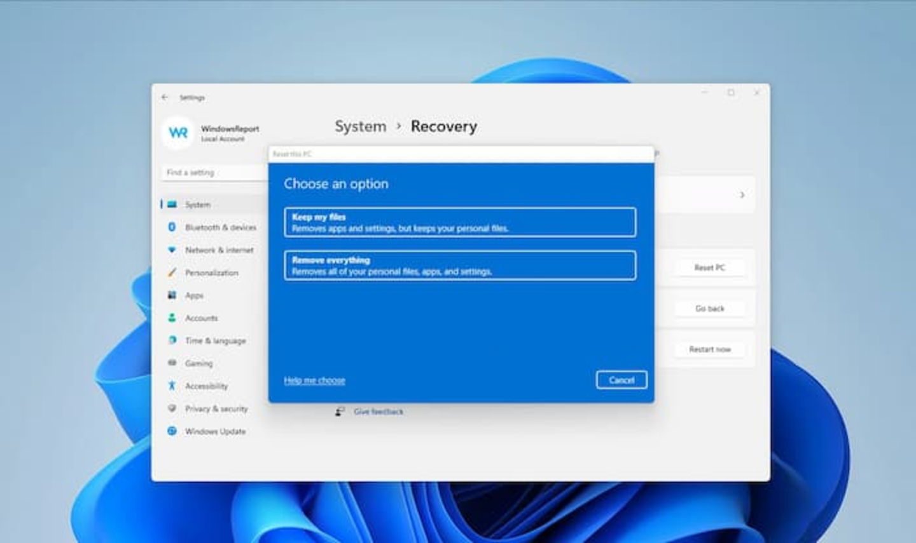Choose the Remove everything option
The height and width of the screenshot is (543, 916).
[460, 265]
